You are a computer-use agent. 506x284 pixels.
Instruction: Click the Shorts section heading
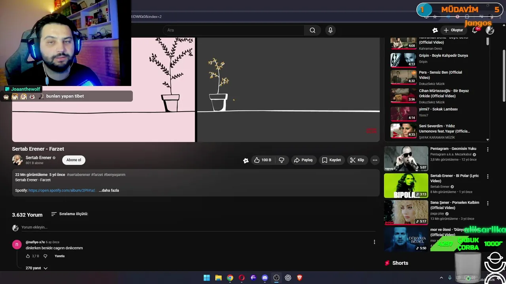point(400,263)
